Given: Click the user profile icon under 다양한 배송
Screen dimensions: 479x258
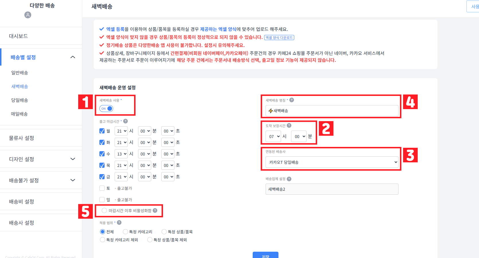Looking at the screenshot, I should [x=28, y=15].
